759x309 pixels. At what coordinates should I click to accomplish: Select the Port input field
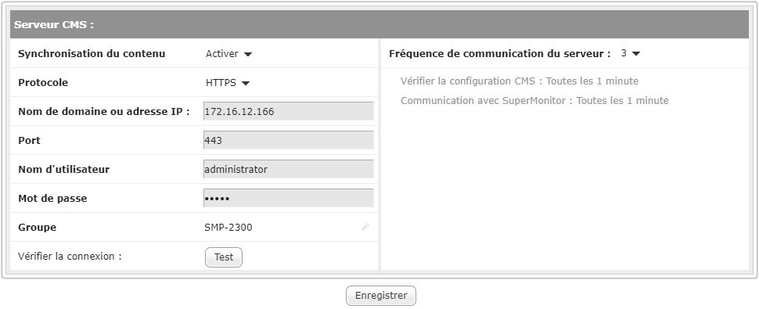pos(289,140)
